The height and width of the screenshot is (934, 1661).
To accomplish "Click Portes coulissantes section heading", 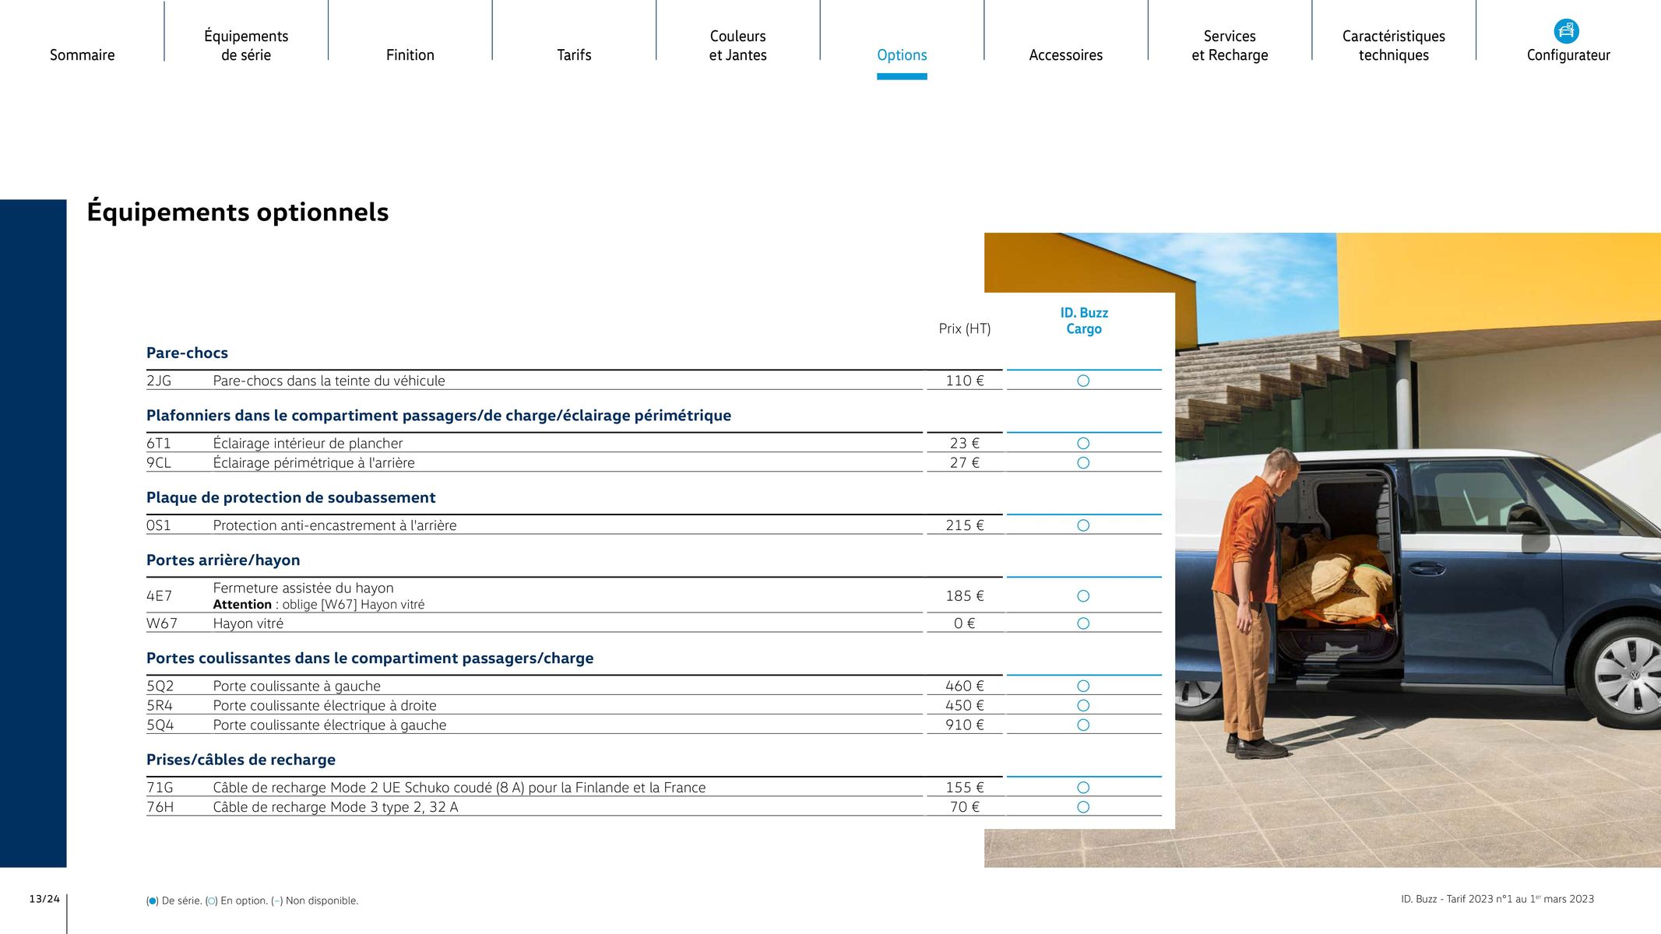I will point(370,658).
